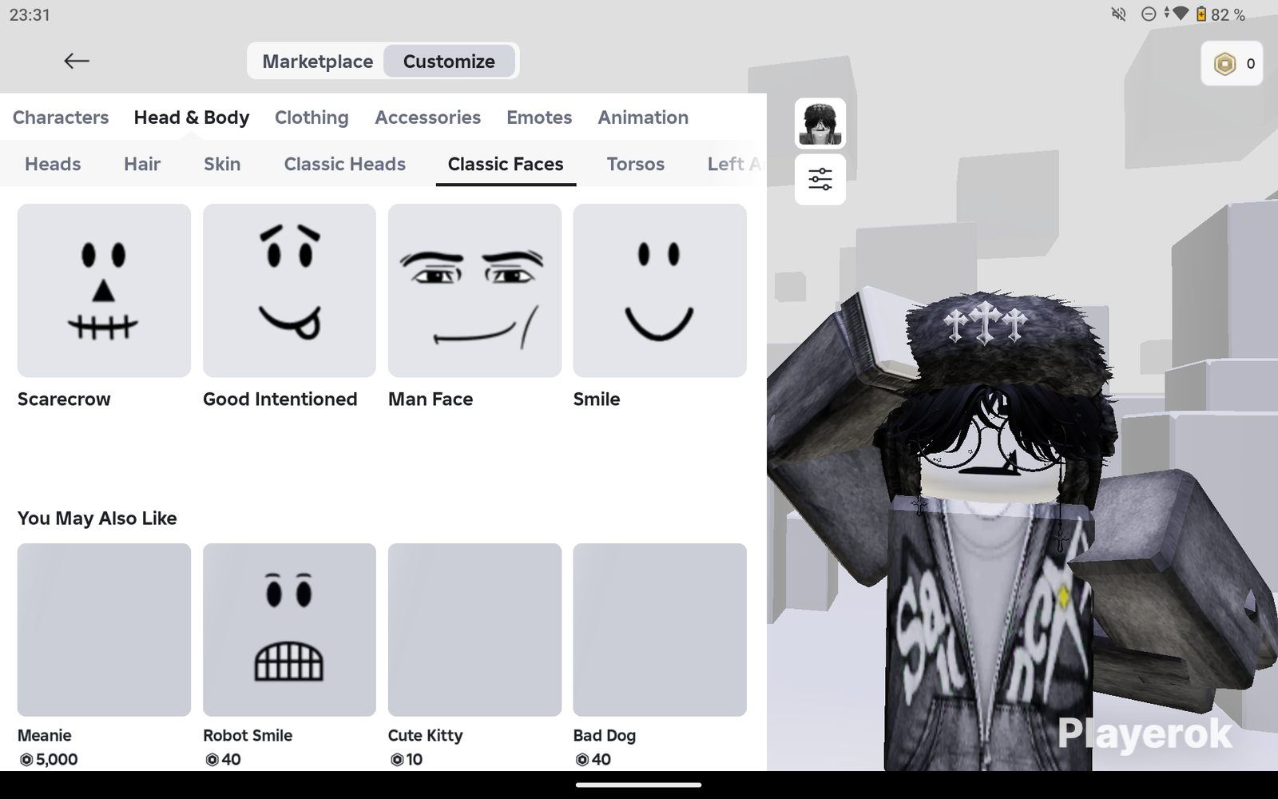Open the Characters tab
Image resolution: width=1278 pixels, height=799 pixels.
[x=61, y=117]
